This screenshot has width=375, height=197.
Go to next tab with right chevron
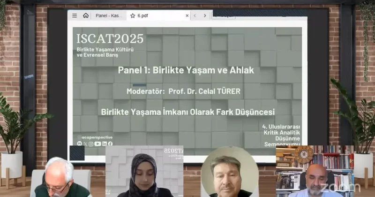pos(205,15)
